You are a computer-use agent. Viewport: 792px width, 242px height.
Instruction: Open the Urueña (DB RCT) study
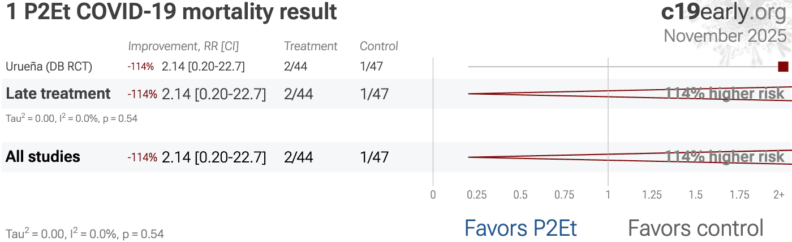pyautogui.click(x=49, y=67)
